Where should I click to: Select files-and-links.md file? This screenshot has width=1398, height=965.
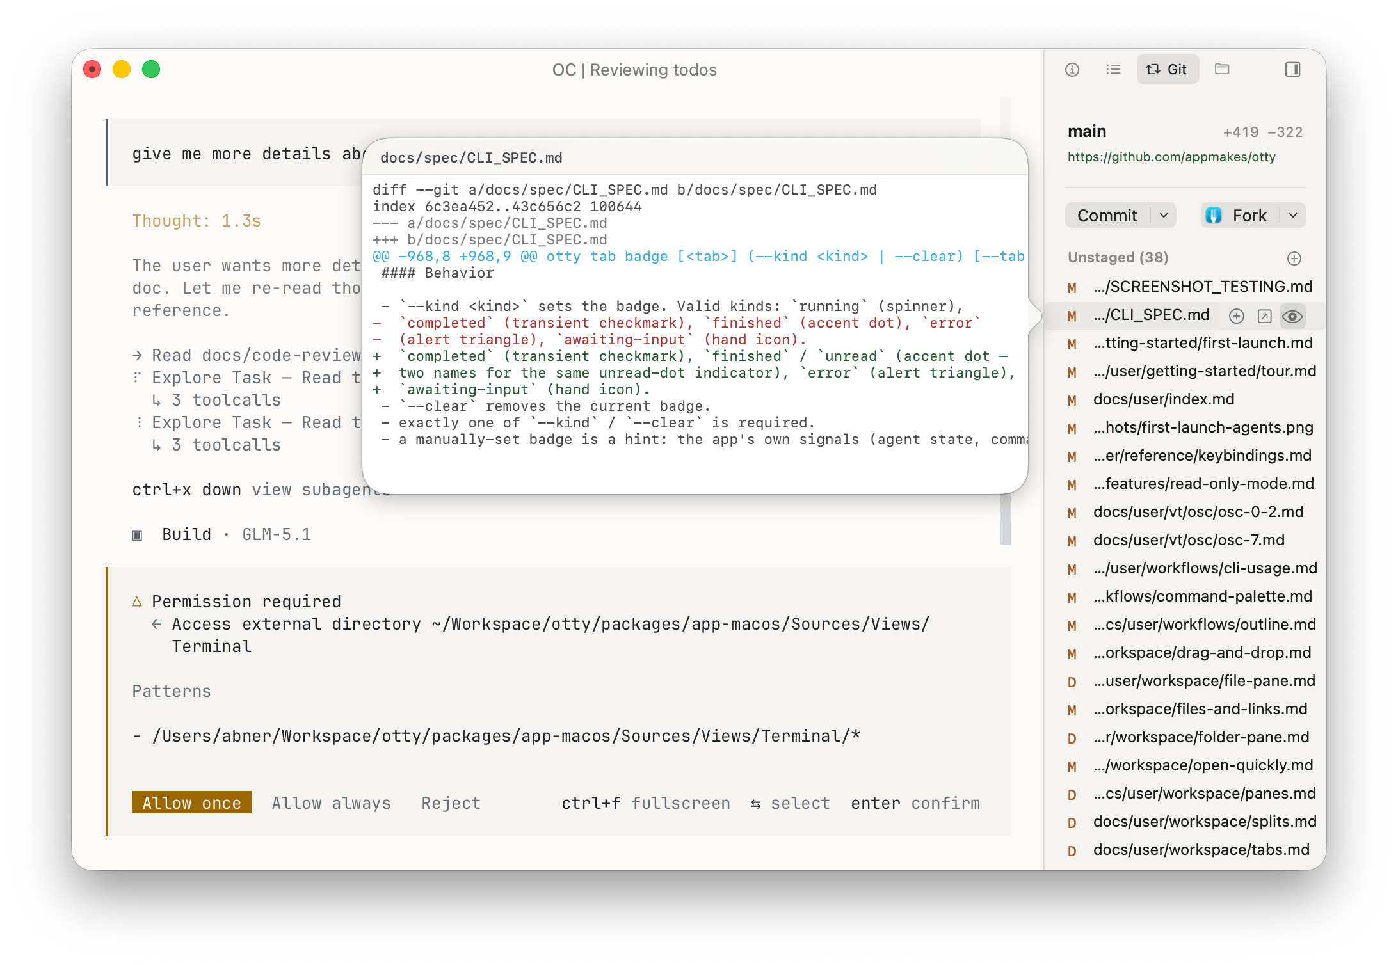1185,710
